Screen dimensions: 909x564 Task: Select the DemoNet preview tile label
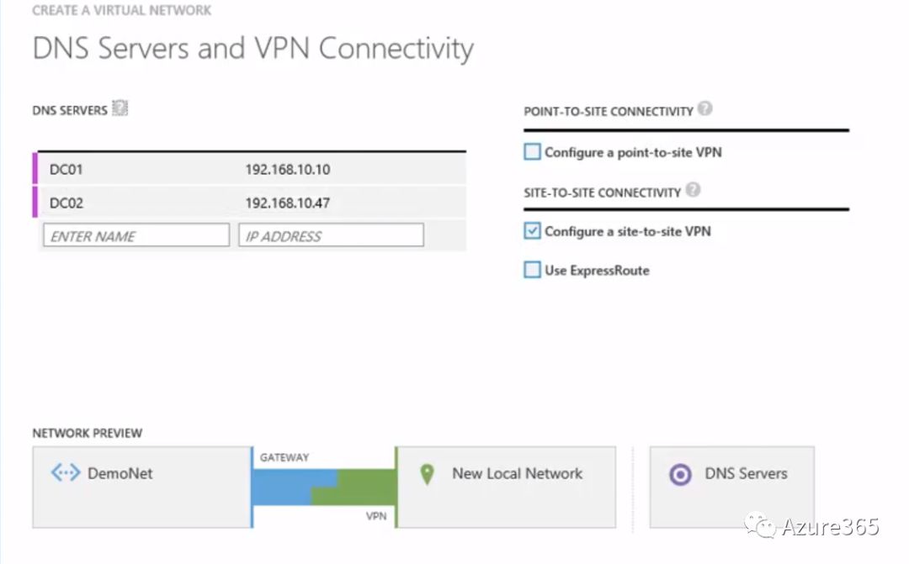pos(120,473)
